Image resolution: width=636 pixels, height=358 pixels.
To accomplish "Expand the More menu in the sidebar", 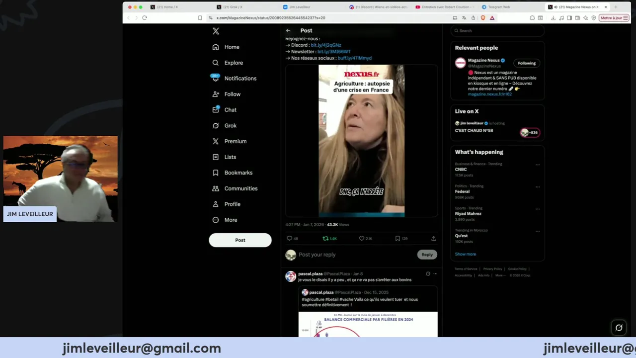I will [225, 220].
